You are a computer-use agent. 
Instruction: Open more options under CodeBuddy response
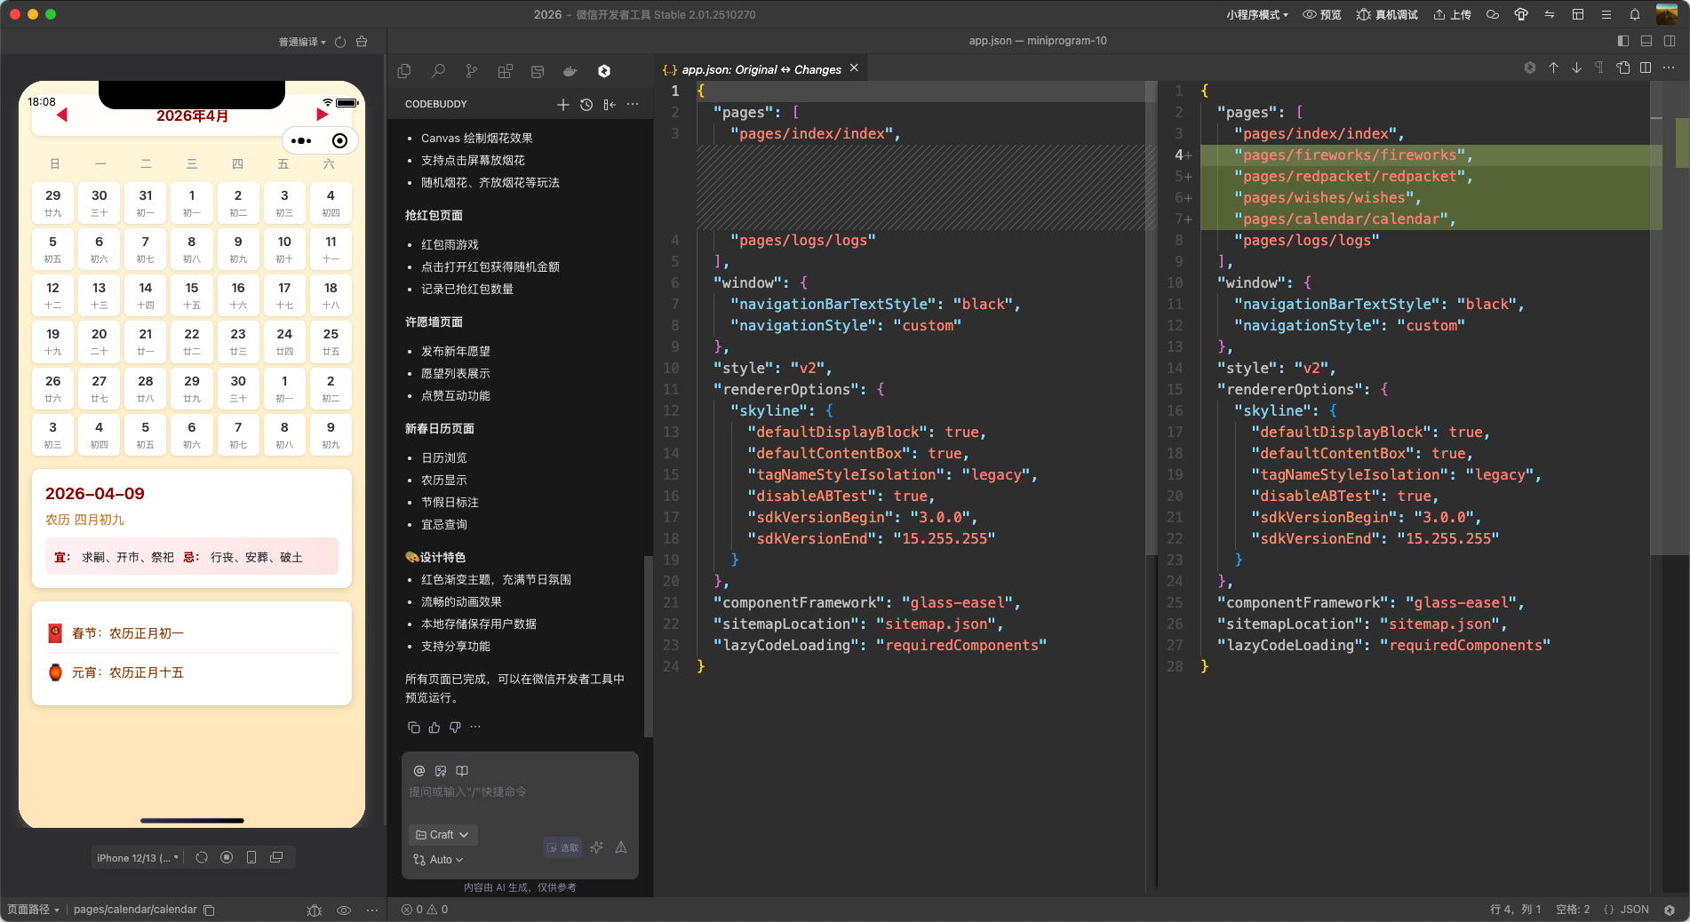475,727
